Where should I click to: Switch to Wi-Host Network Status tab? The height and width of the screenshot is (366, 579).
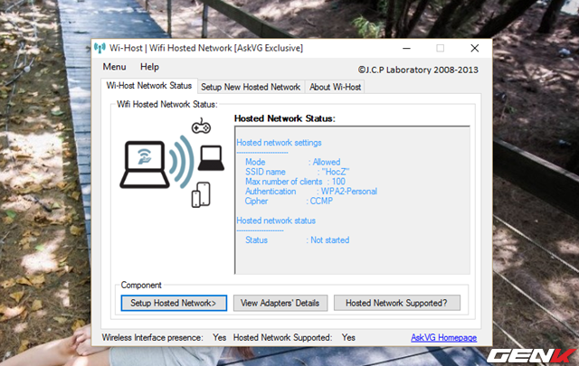149,86
